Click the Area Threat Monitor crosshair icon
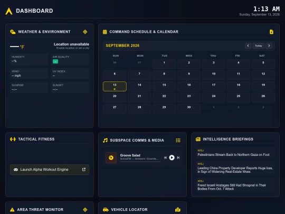 [85, 210]
